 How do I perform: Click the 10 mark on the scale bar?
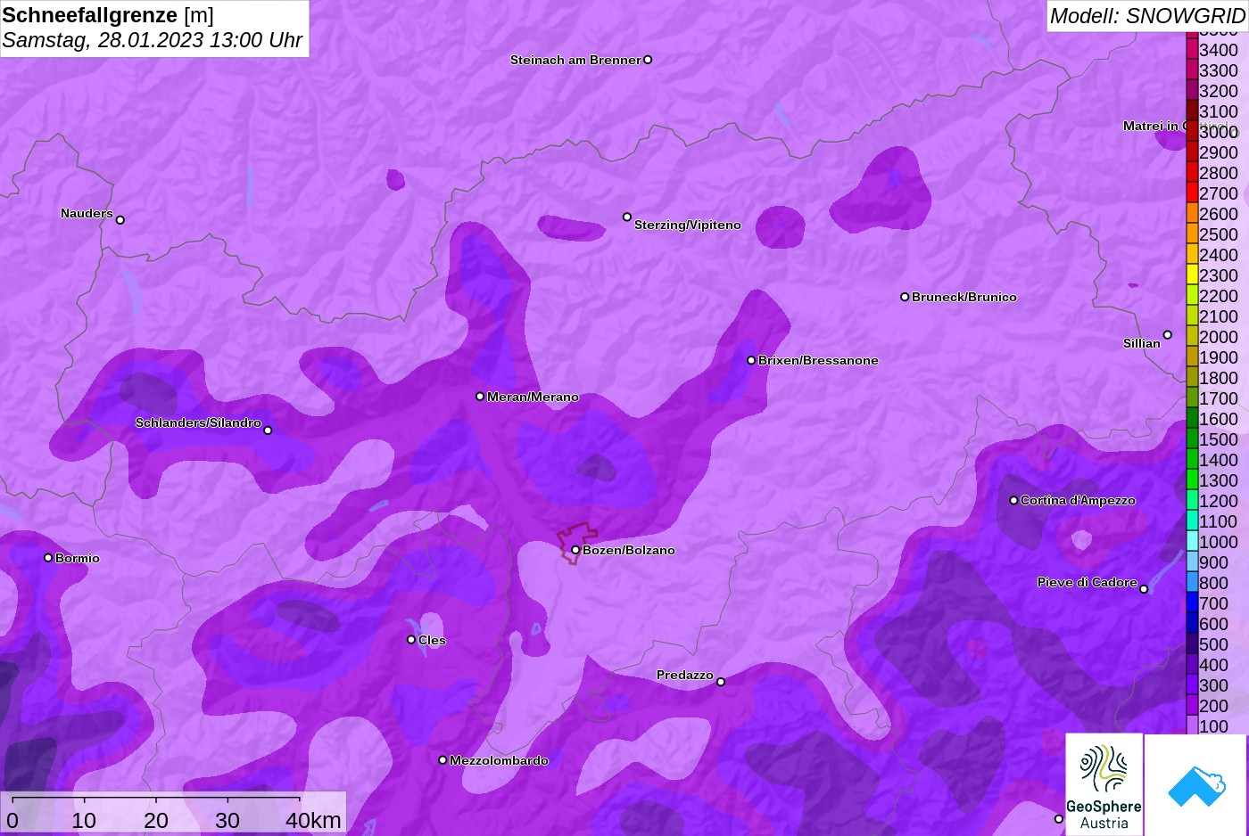[x=84, y=820]
